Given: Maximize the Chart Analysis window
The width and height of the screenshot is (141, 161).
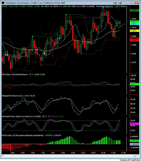Looking at the screenshot, I should (x=132, y=3).
